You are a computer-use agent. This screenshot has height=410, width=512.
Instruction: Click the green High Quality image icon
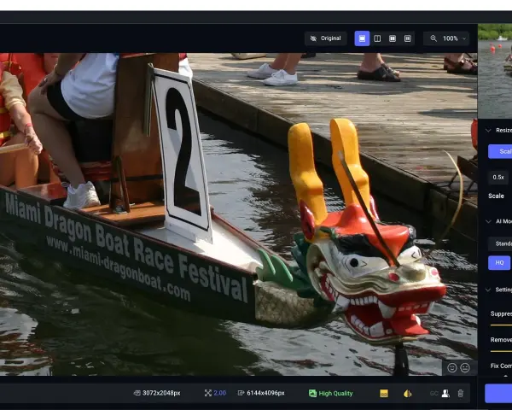[312, 393]
